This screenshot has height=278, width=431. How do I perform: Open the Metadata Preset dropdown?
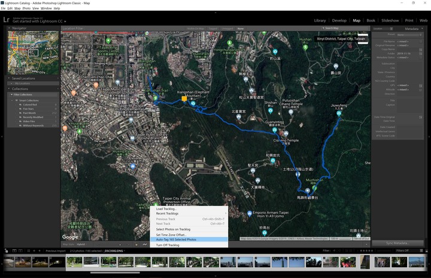point(409,35)
